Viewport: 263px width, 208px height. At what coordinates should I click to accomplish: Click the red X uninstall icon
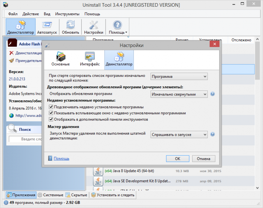[x=12, y=53]
